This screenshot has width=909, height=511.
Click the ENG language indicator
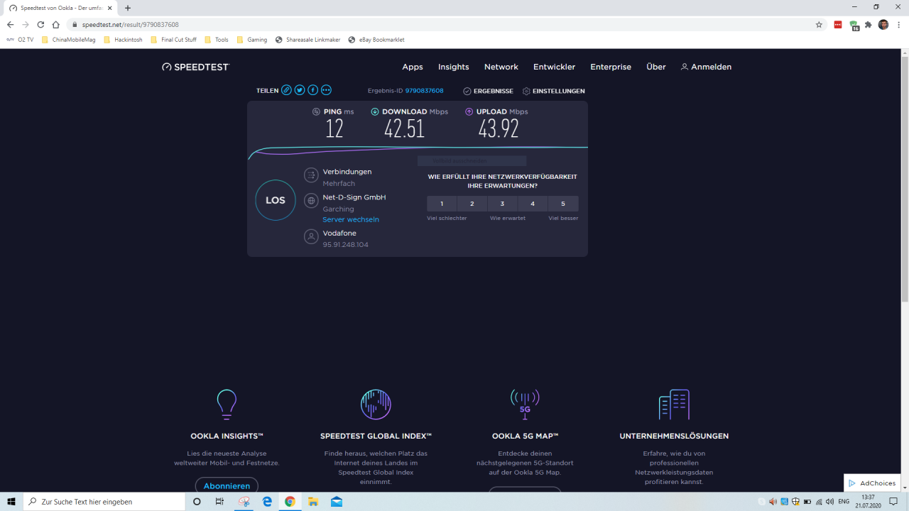pyautogui.click(x=843, y=501)
